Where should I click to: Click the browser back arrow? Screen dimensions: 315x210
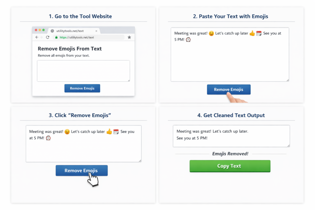point(37,37)
